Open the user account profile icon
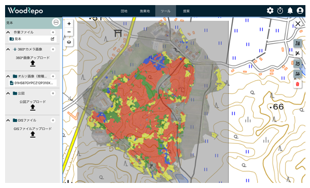The width and height of the screenshot is (310, 188). point(300,11)
